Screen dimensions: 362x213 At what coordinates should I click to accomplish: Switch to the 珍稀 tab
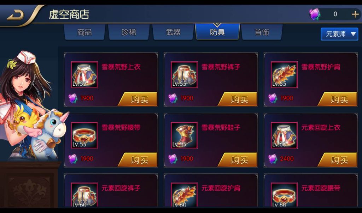[x=129, y=32]
